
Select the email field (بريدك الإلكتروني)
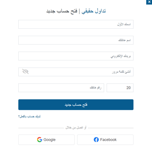click(x=76, y=56)
